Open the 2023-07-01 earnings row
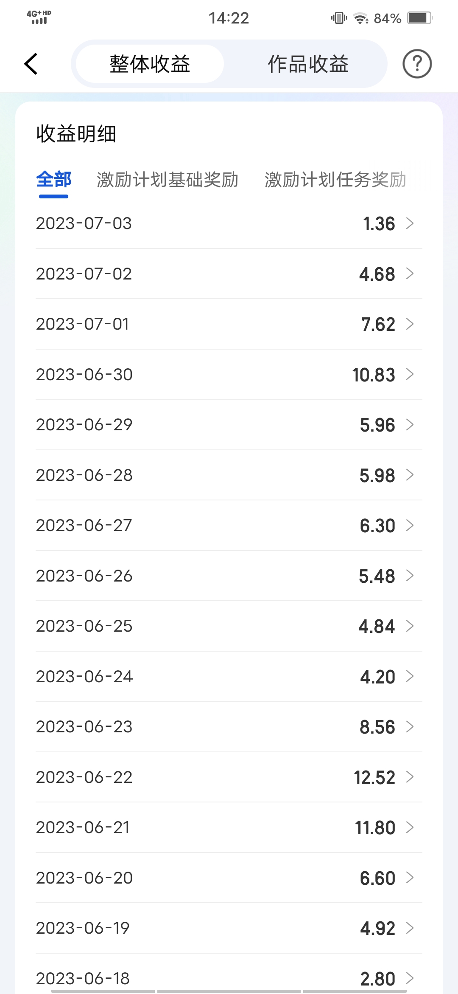458x994 pixels. click(229, 324)
